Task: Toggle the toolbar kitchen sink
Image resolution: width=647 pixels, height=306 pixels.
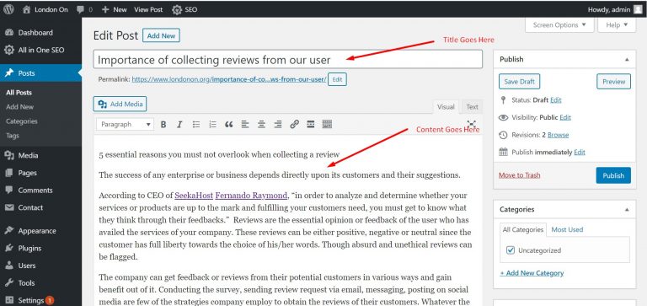Action: point(327,124)
